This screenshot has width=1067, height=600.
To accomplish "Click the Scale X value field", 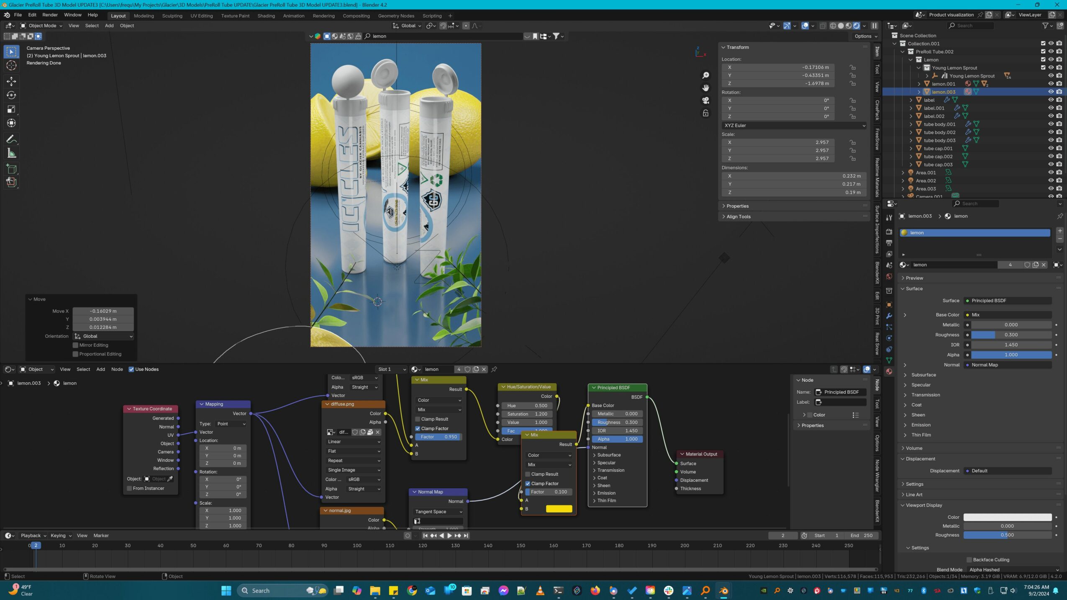I will 779,142.
